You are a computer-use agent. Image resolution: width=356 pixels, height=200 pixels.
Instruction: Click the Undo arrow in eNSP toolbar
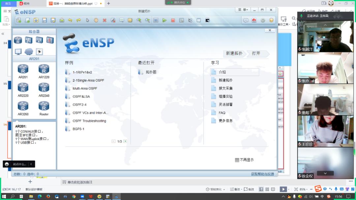pos(70,20)
